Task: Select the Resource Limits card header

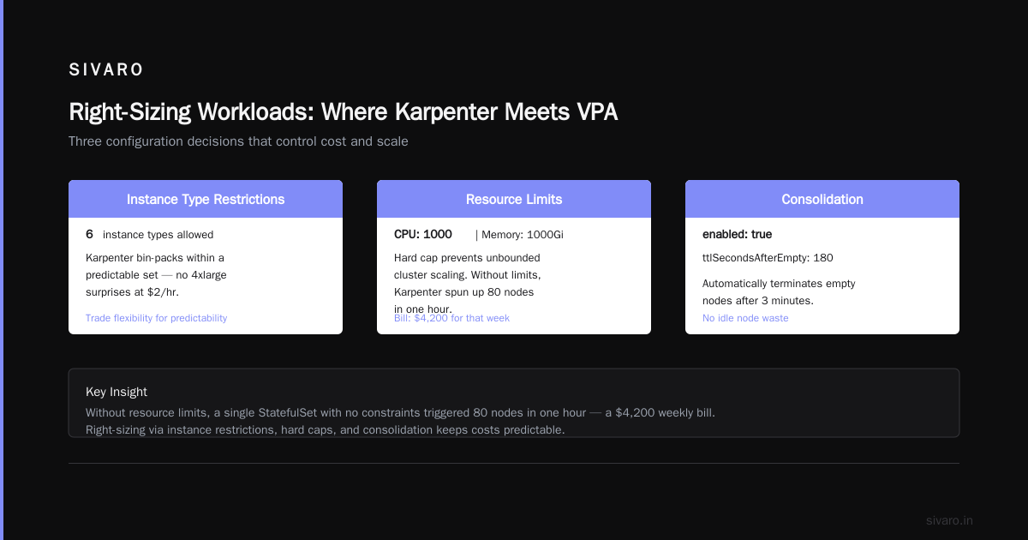Action: 514,199
